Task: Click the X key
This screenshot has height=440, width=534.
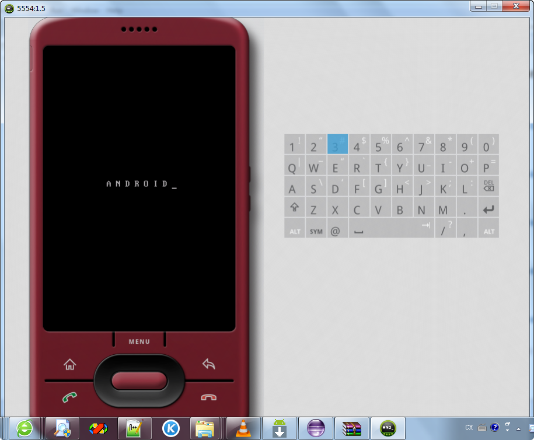Action: (337, 207)
